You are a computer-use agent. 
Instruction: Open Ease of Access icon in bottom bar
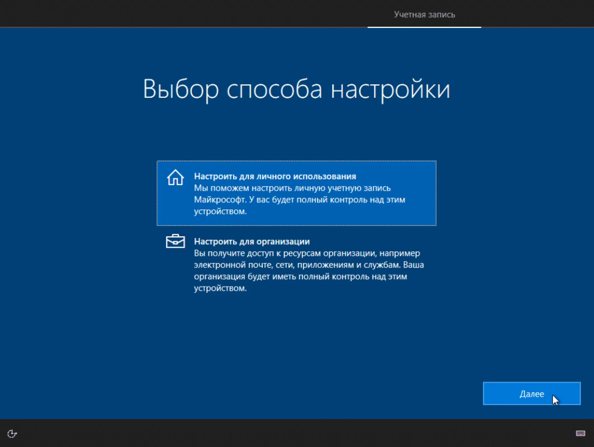point(12,434)
